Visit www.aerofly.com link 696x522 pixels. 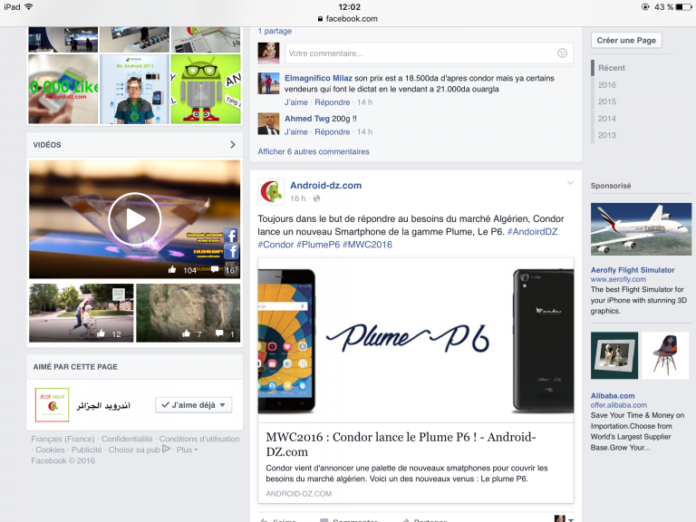[618, 279]
